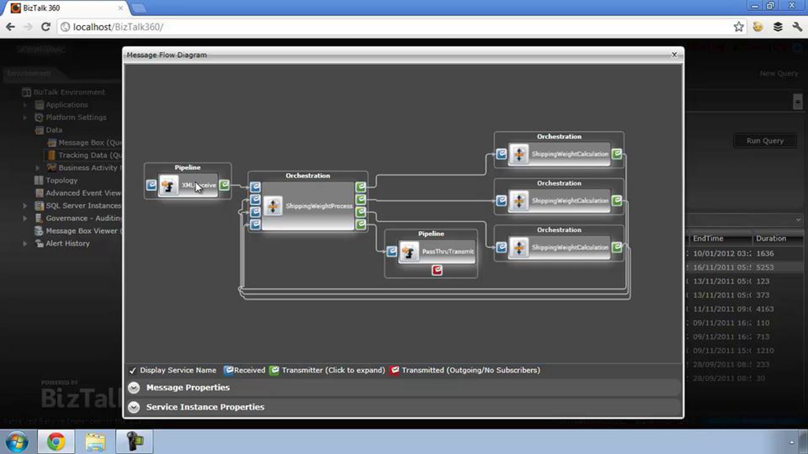Click the XMLReceive pipeline node icon

168,185
